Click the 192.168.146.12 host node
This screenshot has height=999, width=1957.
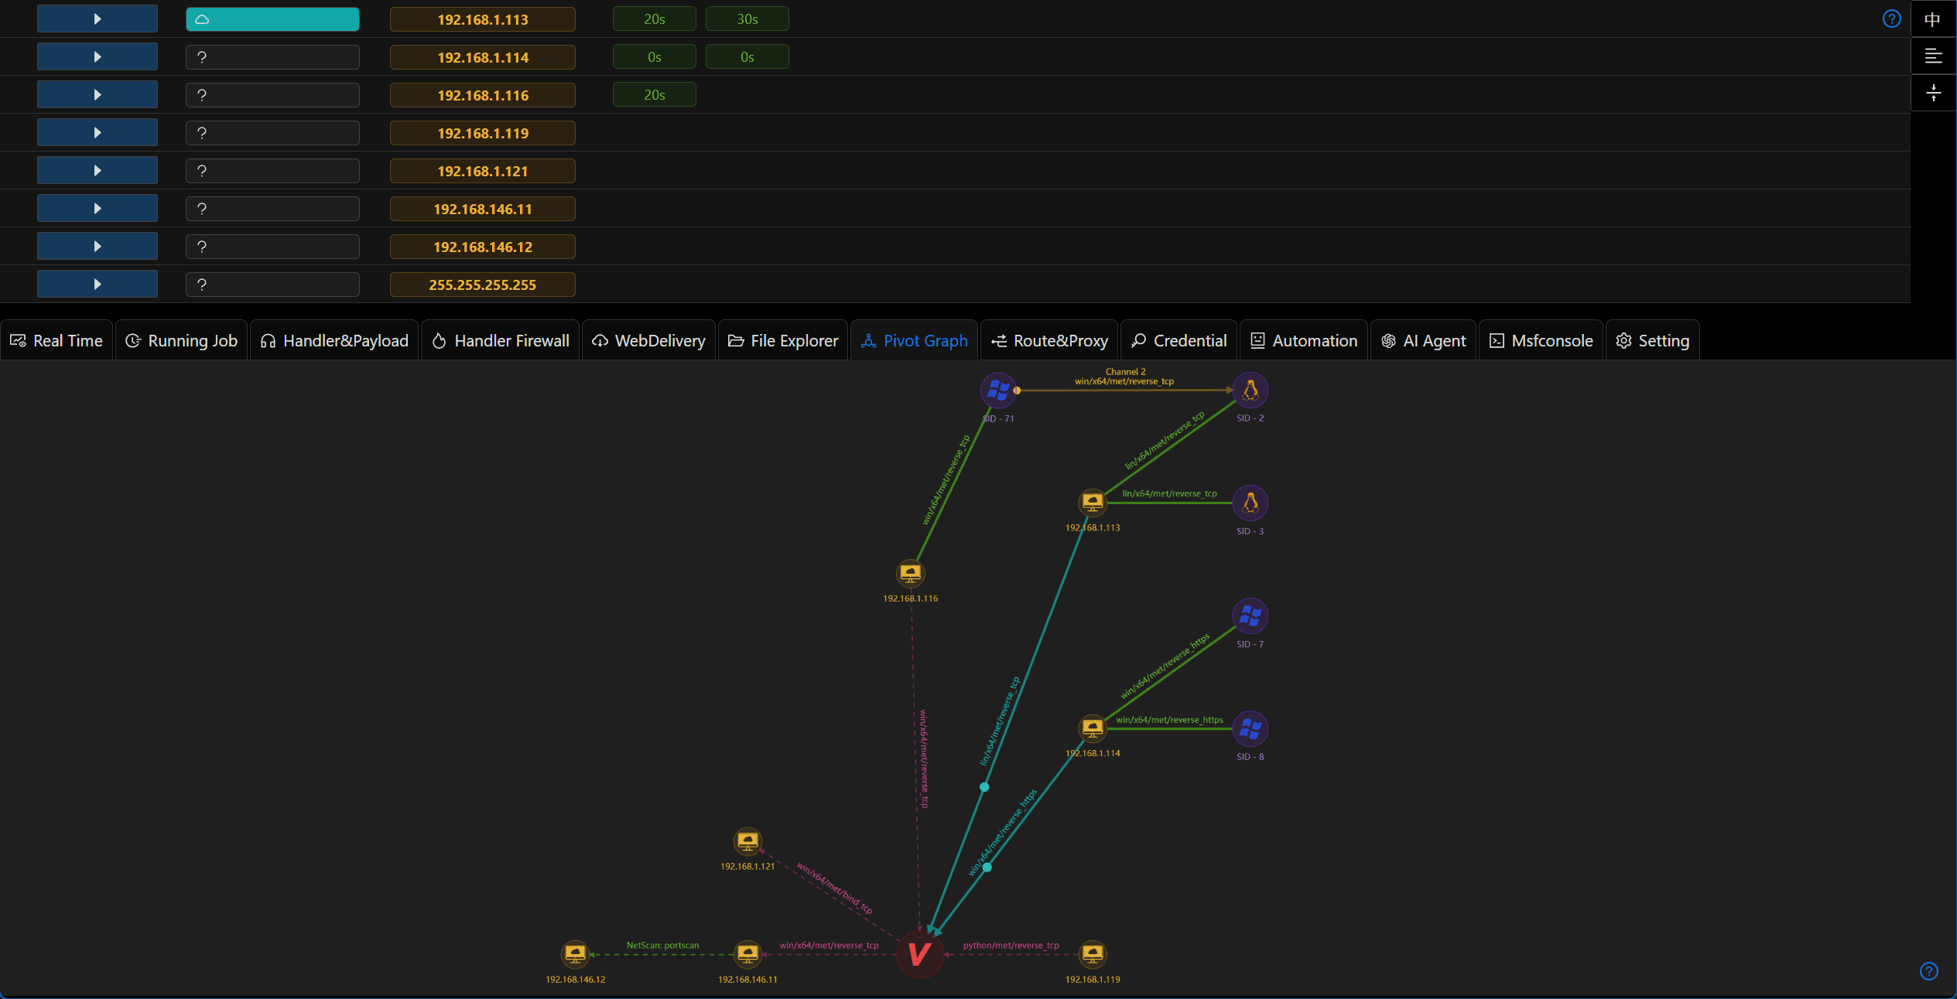click(576, 954)
